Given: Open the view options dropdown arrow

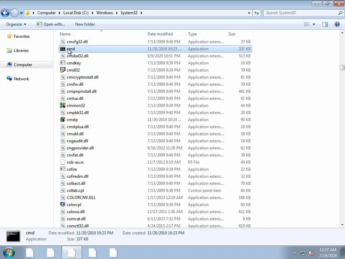Looking at the screenshot, I should (314, 24).
